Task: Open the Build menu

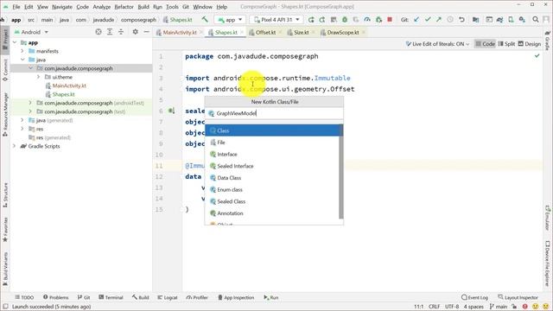Action: click(x=143, y=7)
